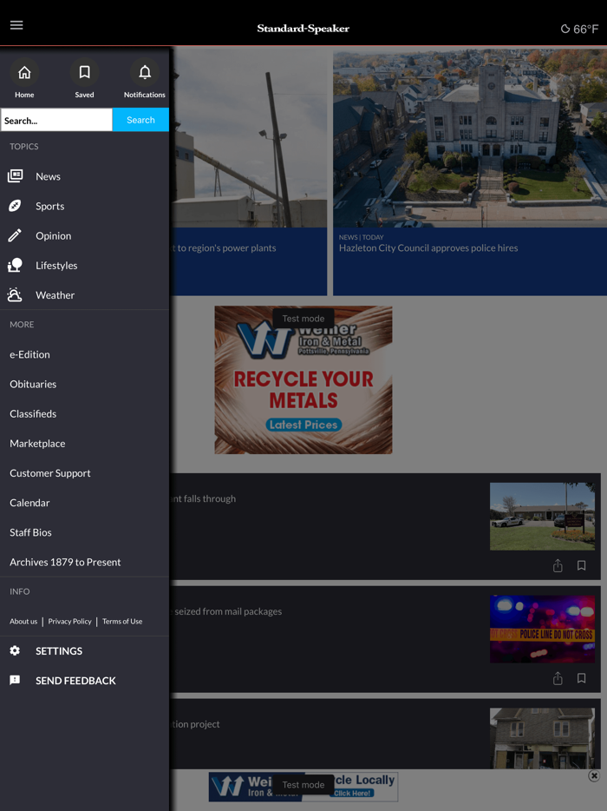Focus the Search text field
The height and width of the screenshot is (811, 607).
(56, 120)
